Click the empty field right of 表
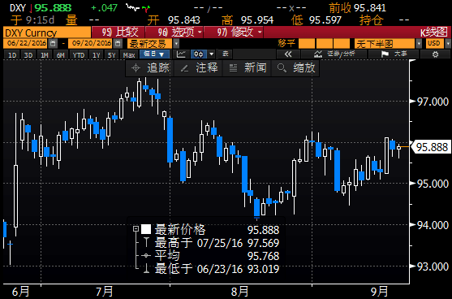 254,54
